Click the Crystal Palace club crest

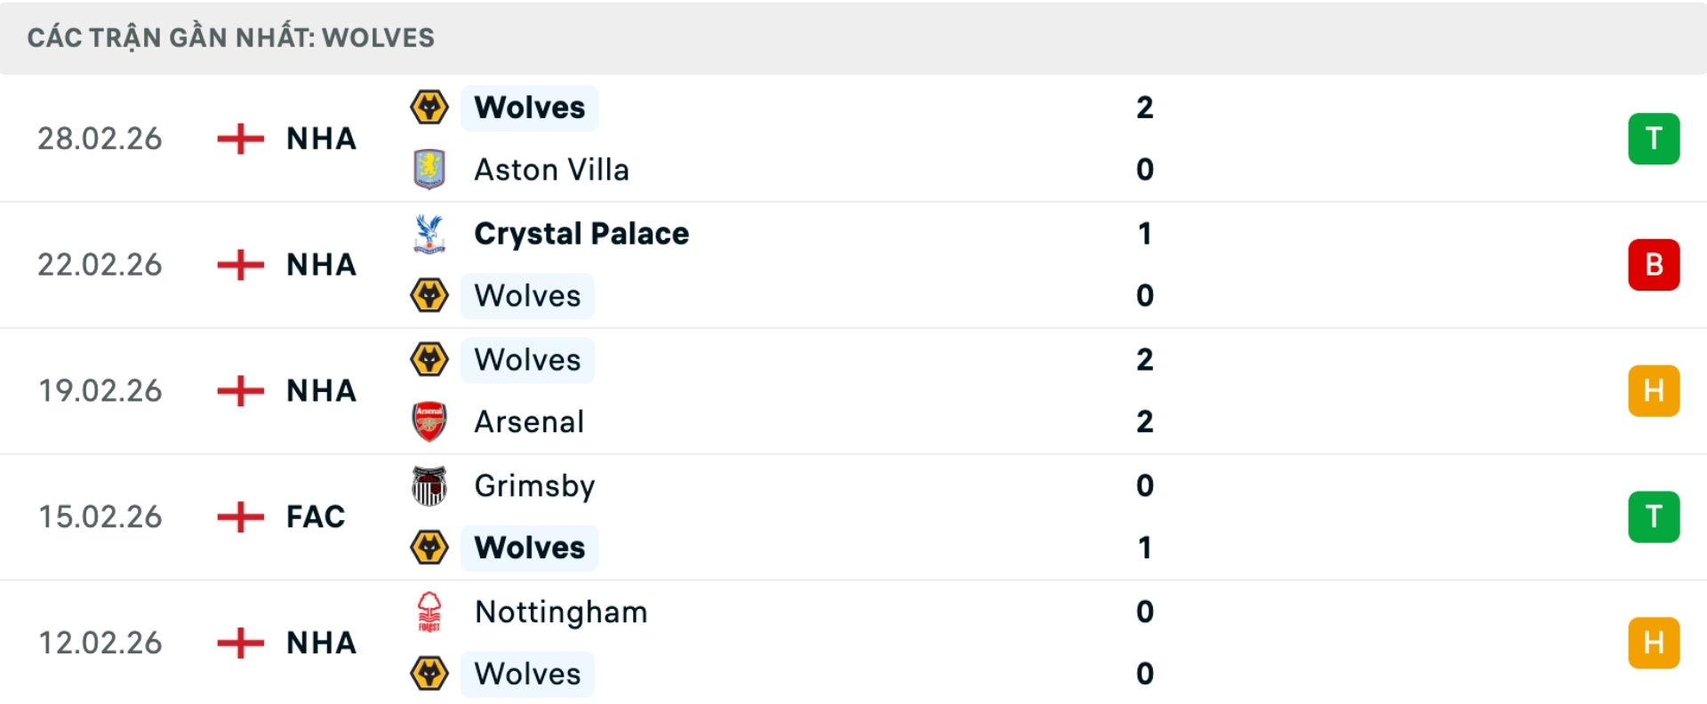[429, 234]
